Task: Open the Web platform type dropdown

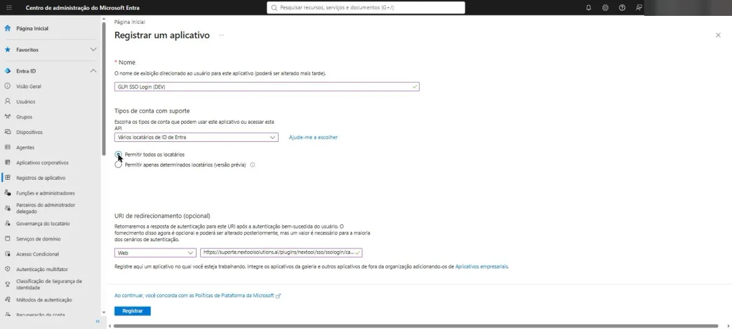Action: point(155,252)
